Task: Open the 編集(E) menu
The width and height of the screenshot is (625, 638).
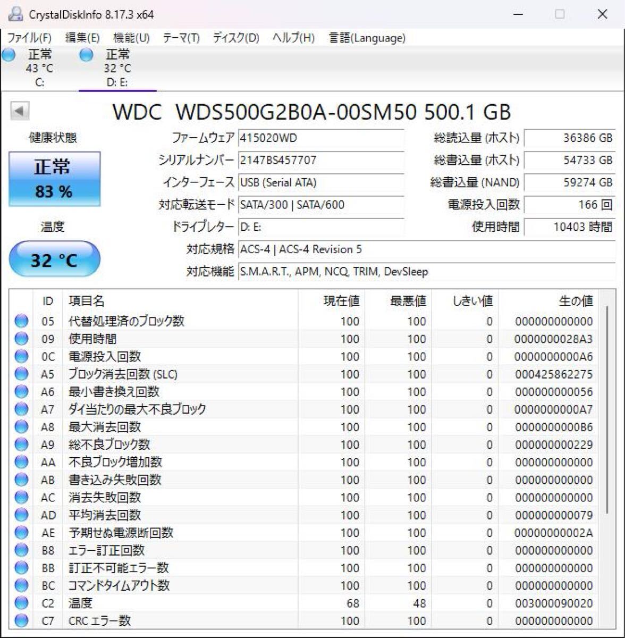Action: click(82, 38)
